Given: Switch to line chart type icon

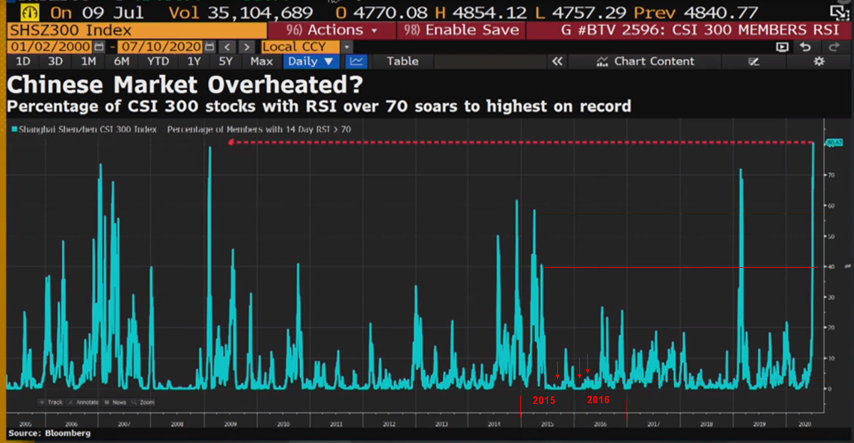Looking at the screenshot, I should pyautogui.click(x=356, y=61).
